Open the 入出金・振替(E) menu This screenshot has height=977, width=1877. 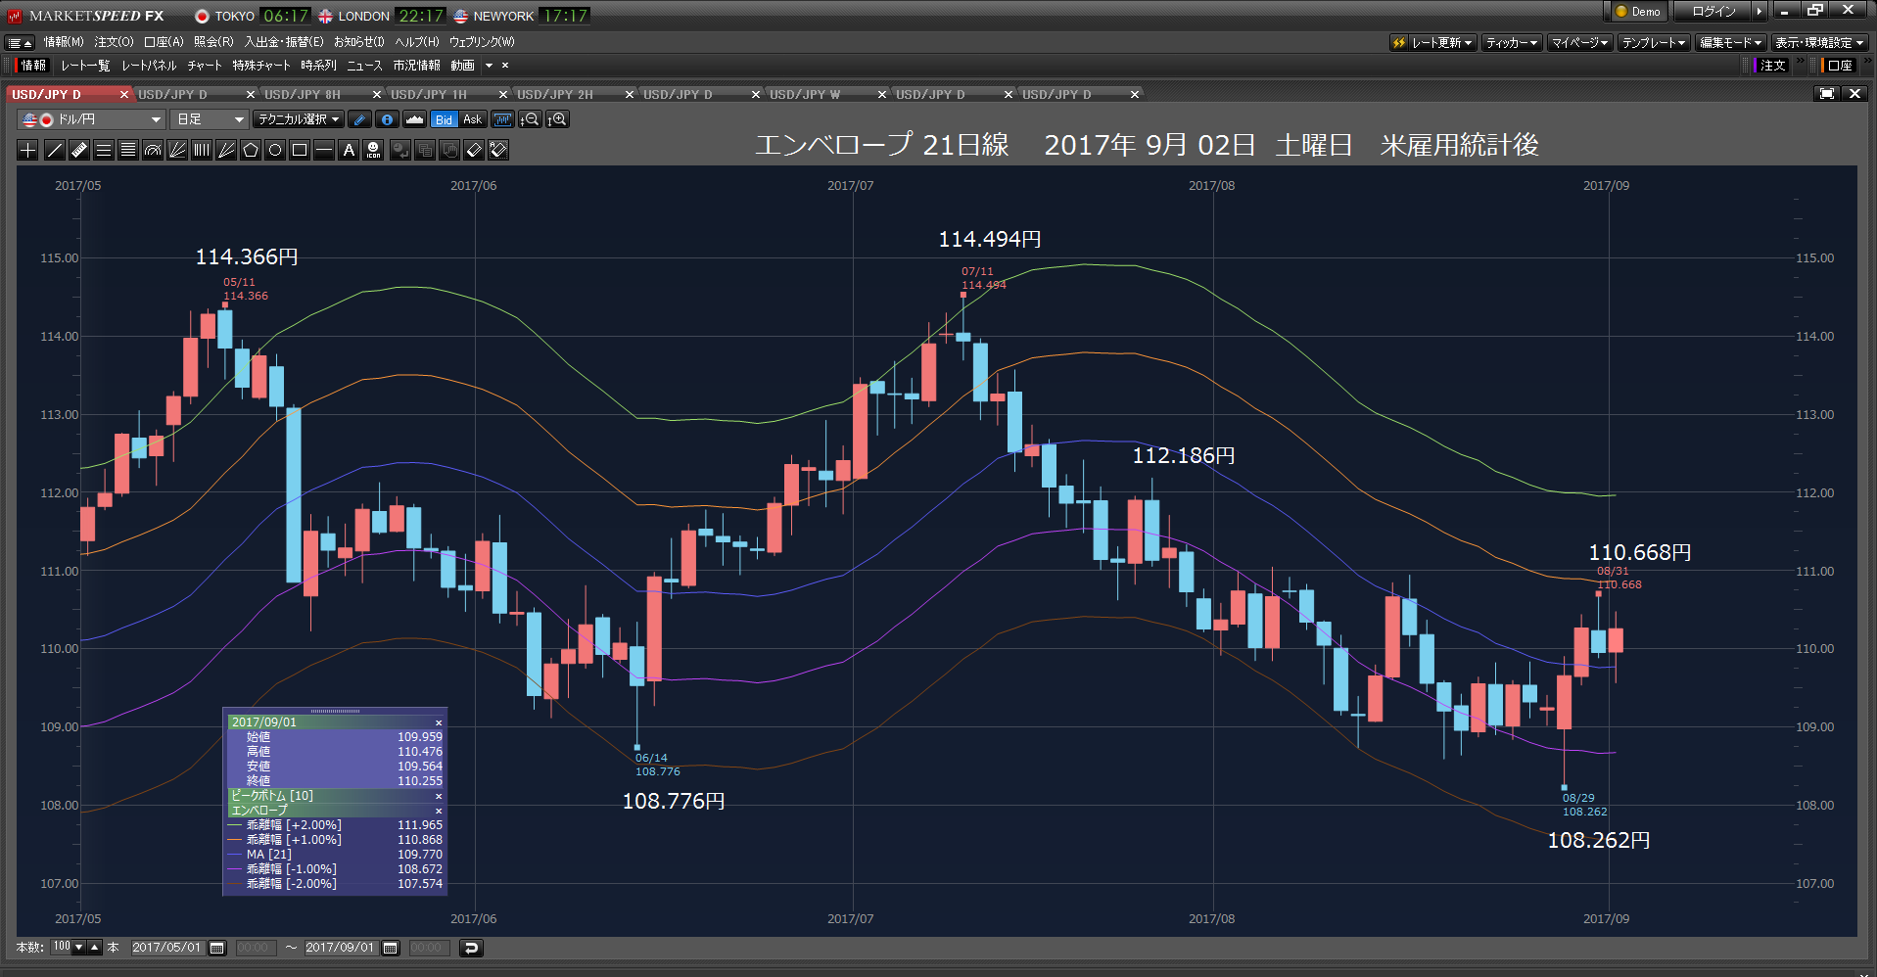click(x=284, y=42)
